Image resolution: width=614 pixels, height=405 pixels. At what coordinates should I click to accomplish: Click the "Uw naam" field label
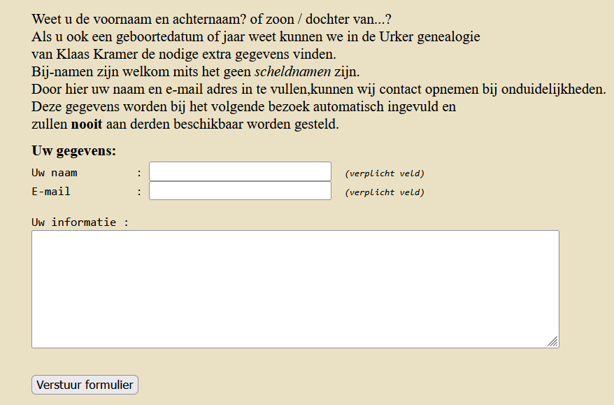click(55, 172)
